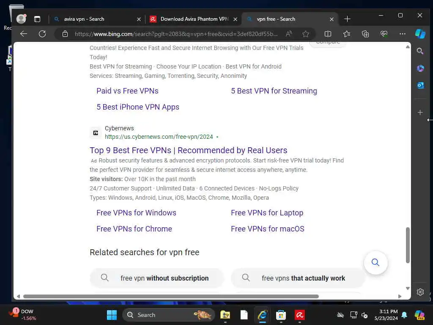Add page to favorites star icon
Image resolution: width=433 pixels, height=325 pixels.
point(305,34)
